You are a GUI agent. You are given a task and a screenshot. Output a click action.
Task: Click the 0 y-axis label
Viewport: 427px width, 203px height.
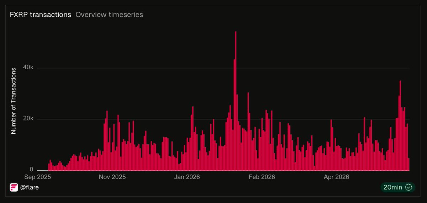[x=32, y=170]
